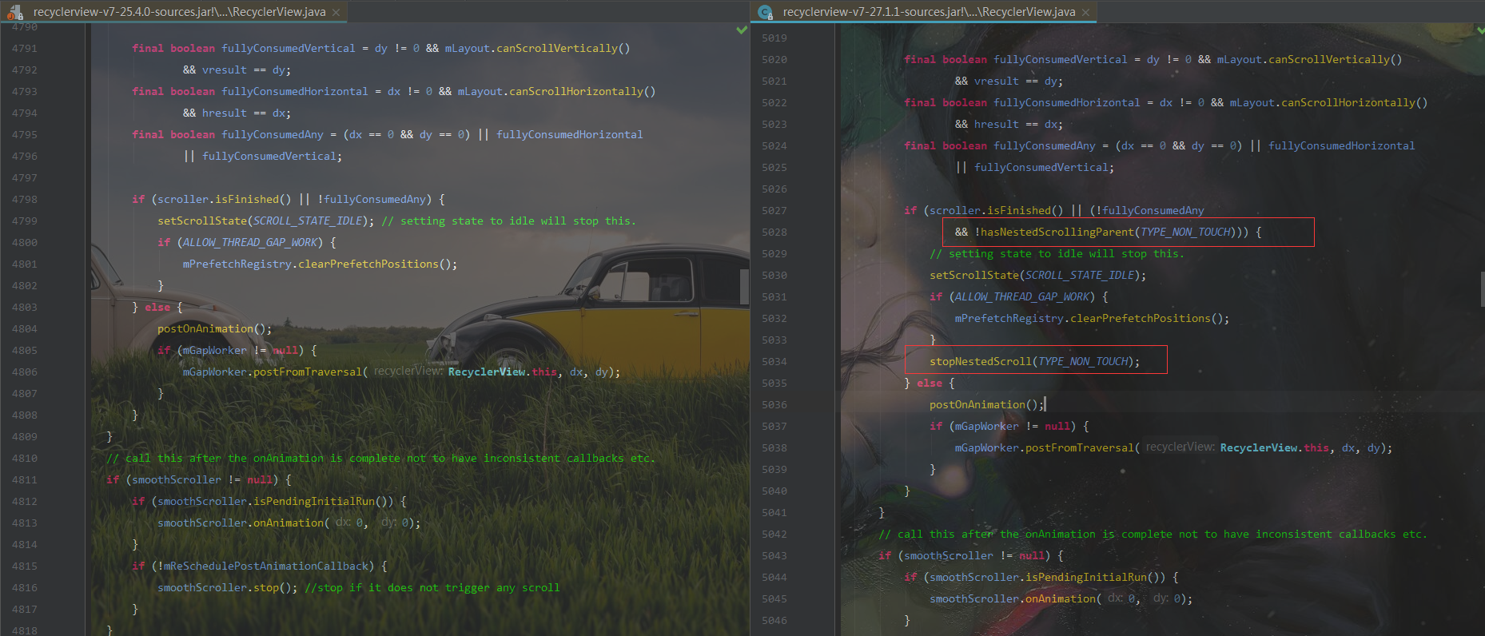Click the stopNestedScroll call in right editor

point(980,361)
